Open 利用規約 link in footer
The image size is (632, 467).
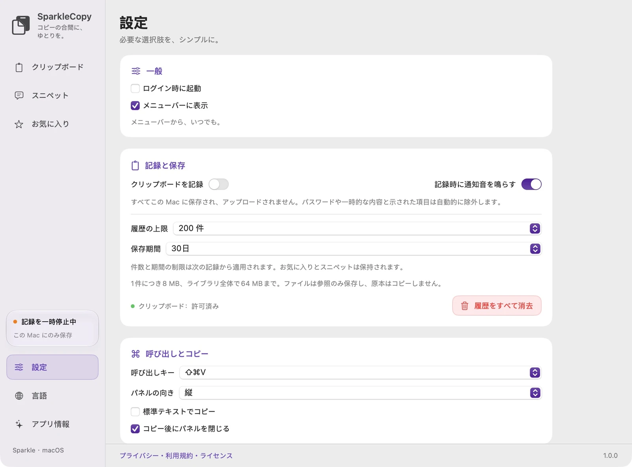(179, 456)
